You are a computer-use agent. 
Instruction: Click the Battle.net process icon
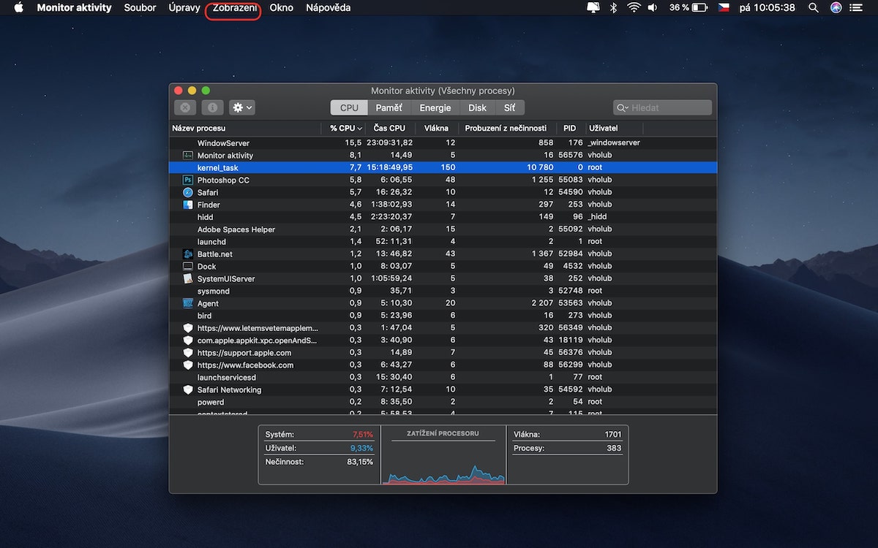click(x=188, y=254)
